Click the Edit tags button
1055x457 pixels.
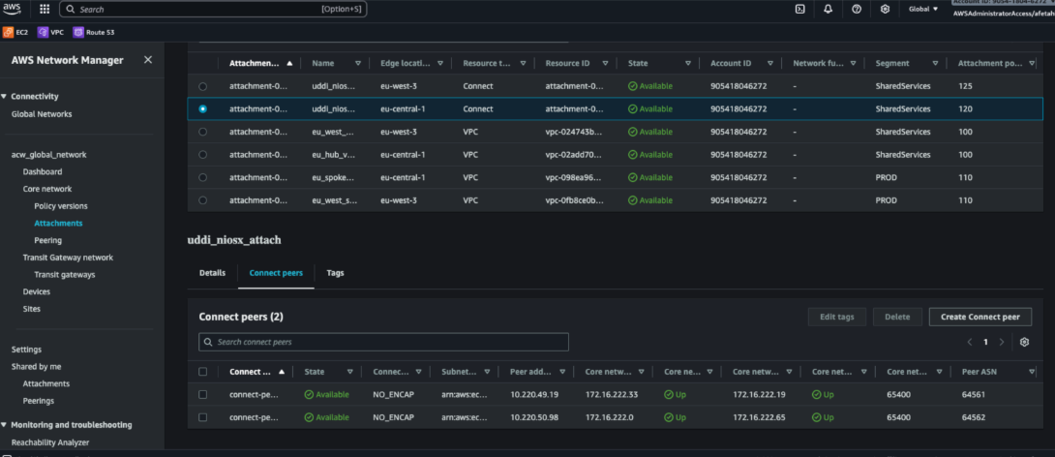(837, 317)
